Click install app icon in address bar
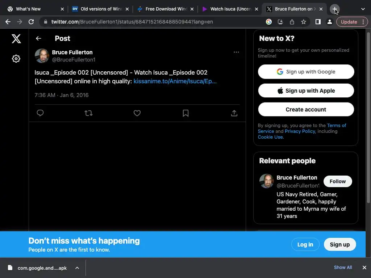This screenshot has height=278, width=371. pyautogui.click(x=280, y=22)
